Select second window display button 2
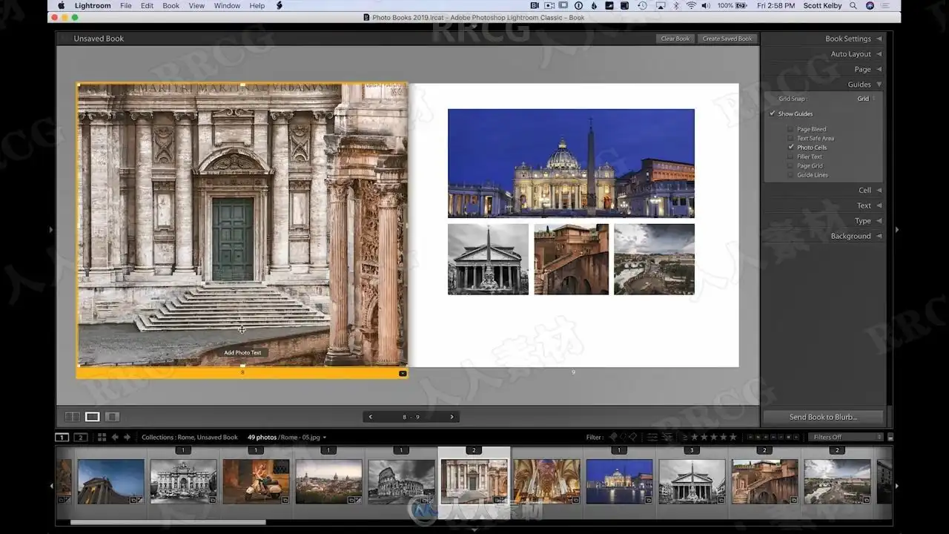The width and height of the screenshot is (949, 534). pos(81,438)
